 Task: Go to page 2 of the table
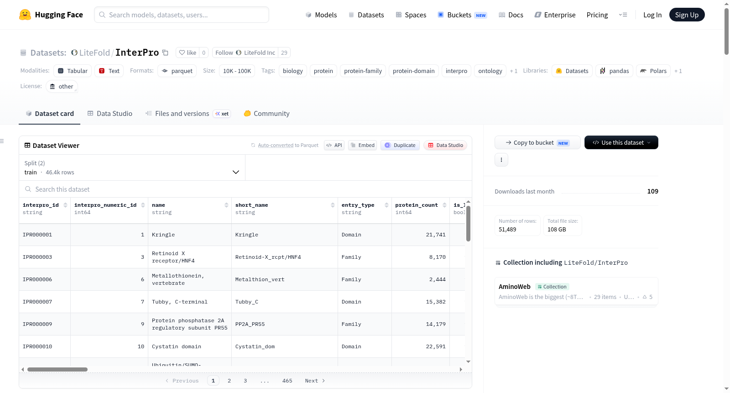click(x=229, y=381)
